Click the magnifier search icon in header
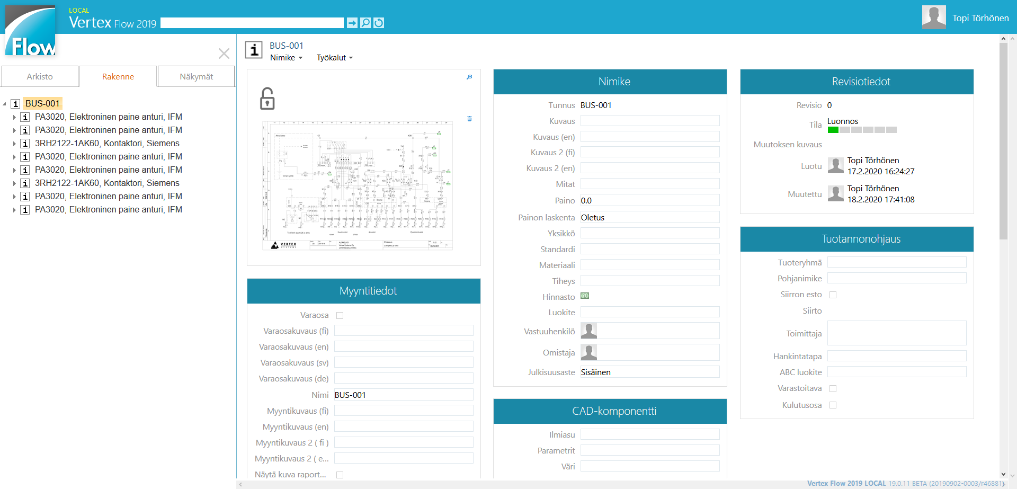This screenshot has width=1017, height=489. (x=365, y=23)
